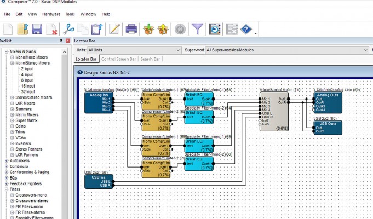Open the View menu
Viewport: 373px width, 219px height.
click(32, 14)
